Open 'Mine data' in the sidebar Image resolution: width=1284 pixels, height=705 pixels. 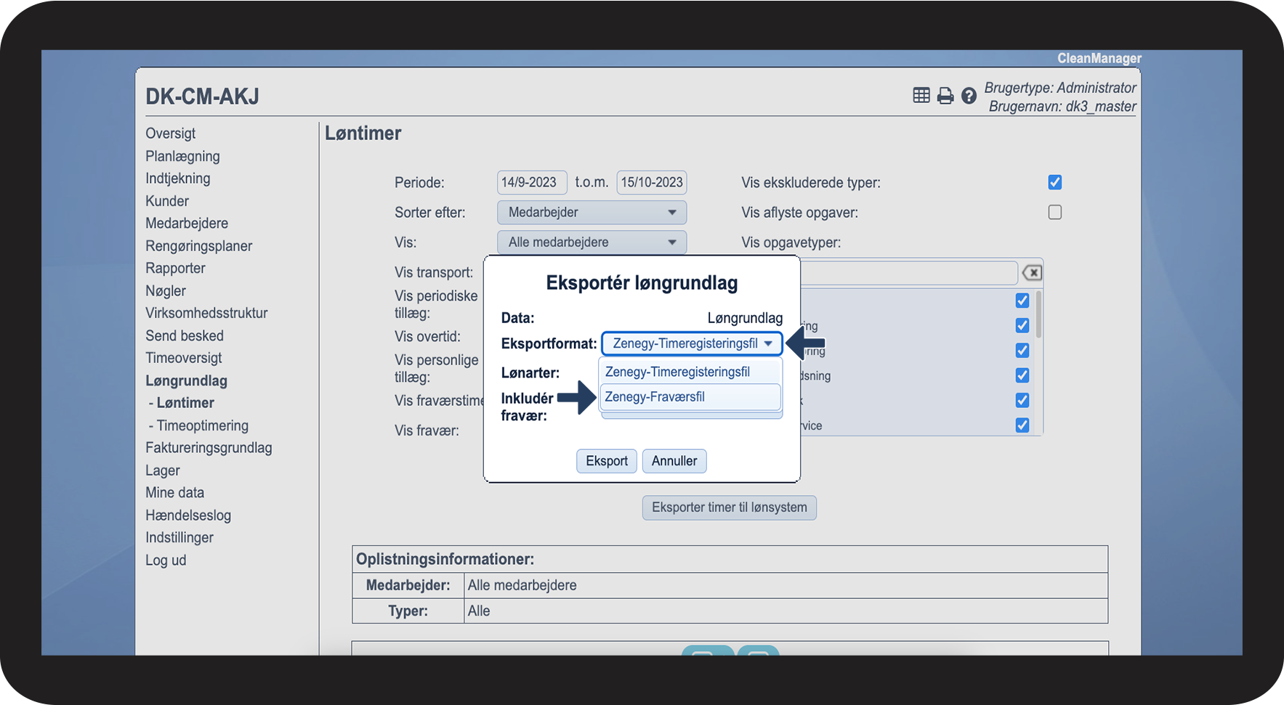pyautogui.click(x=175, y=493)
